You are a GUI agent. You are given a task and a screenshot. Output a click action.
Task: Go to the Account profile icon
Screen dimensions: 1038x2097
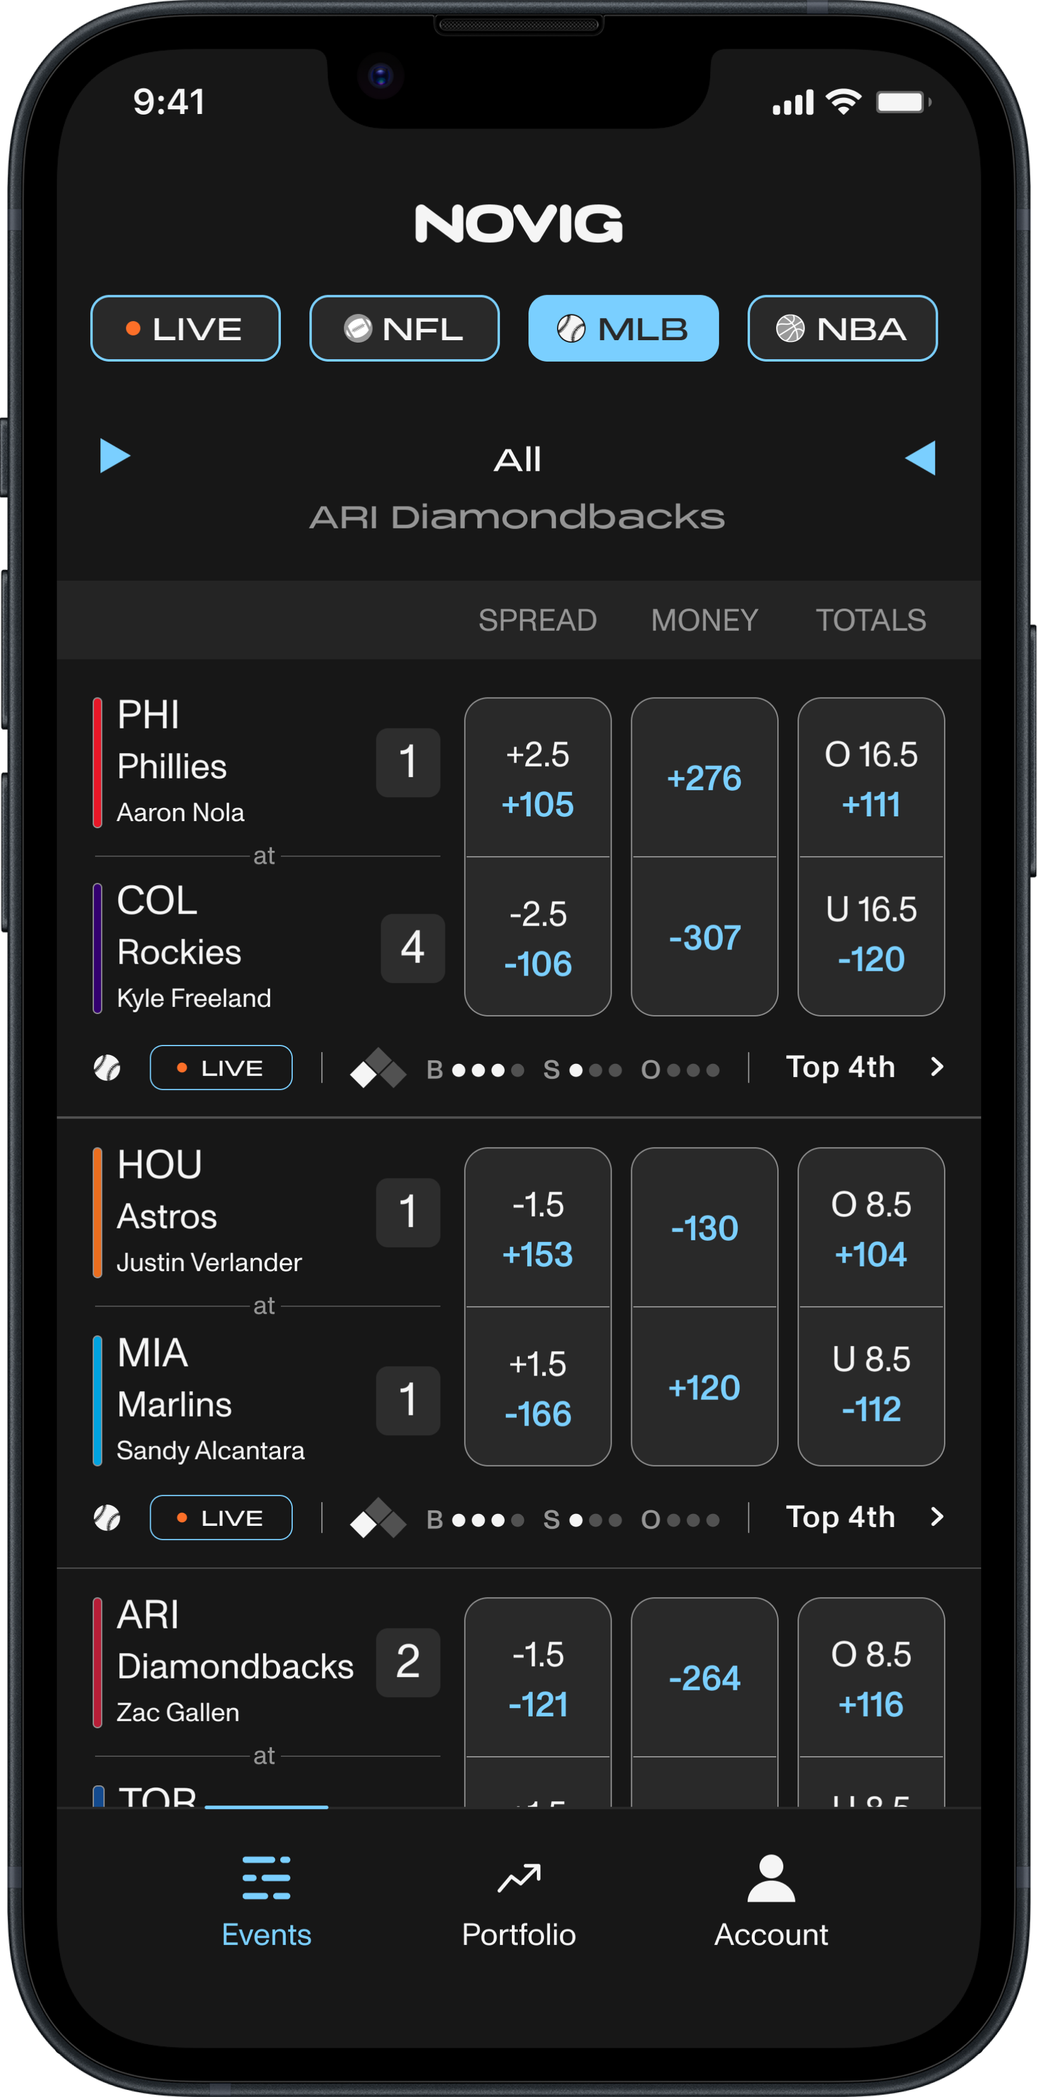[x=770, y=1879]
